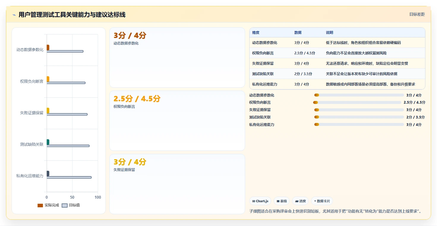Click the 动态数据参数化 label in the progress list
The image size is (437, 226).
262,95
